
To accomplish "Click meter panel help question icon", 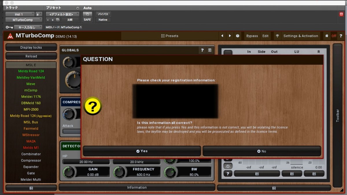I will pos(228,174).
